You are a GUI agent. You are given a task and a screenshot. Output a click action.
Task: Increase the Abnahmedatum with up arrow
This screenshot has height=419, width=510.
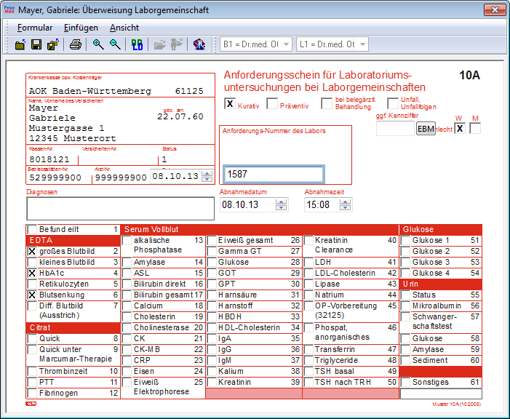coord(282,201)
